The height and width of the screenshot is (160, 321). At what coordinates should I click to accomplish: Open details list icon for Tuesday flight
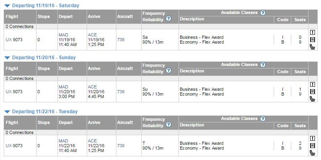pyautogui.click(x=313, y=146)
